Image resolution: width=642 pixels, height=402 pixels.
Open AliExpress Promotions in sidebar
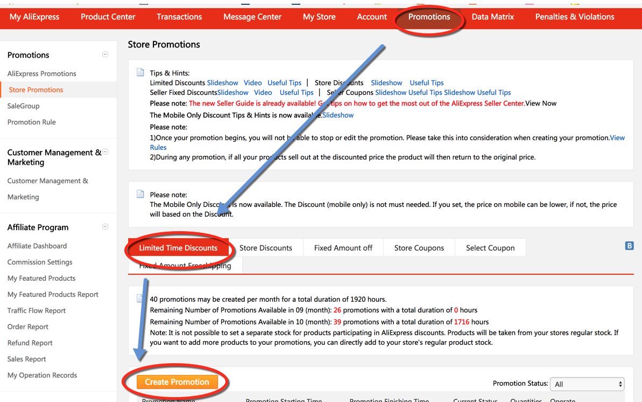coord(42,73)
